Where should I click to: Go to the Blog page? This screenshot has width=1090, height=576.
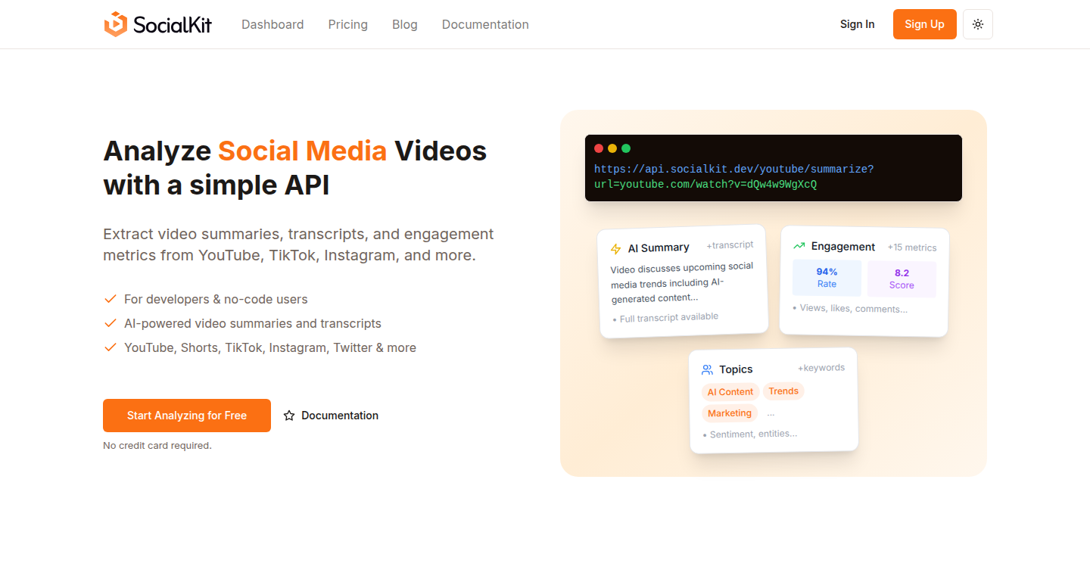pos(405,24)
